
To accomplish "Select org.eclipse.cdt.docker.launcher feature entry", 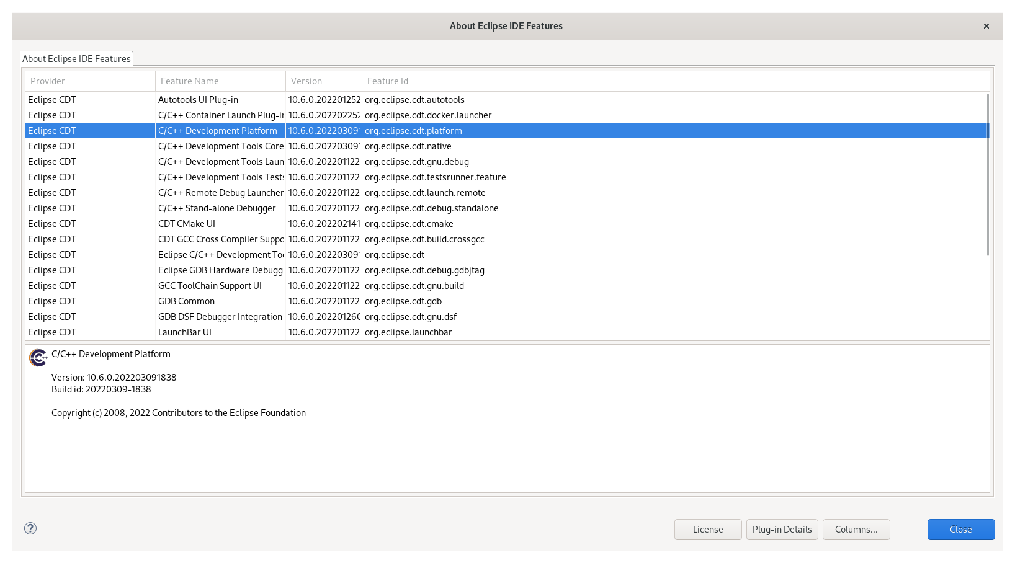I will pyautogui.click(x=428, y=115).
